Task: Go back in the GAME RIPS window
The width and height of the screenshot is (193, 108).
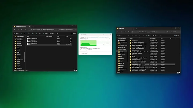Action: 118,32
